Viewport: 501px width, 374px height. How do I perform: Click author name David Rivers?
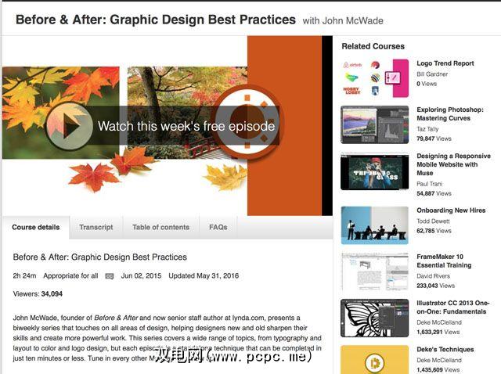(433, 276)
